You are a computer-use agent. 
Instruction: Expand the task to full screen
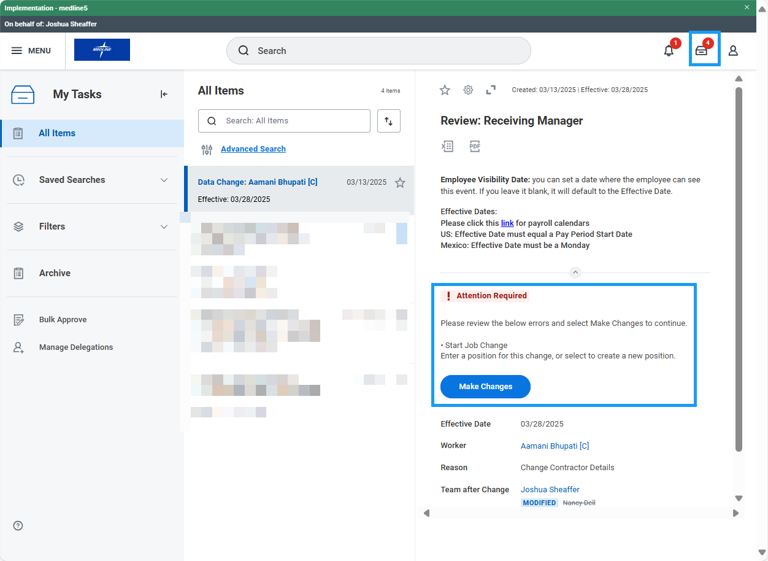click(491, 90)
